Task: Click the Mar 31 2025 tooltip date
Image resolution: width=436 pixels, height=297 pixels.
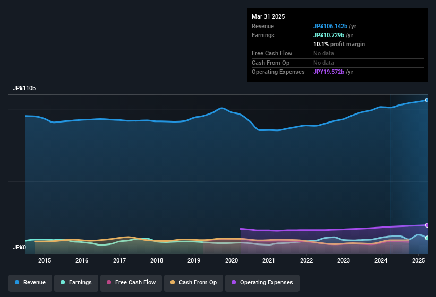Action: pyautogui.click(x=268, y=16)
